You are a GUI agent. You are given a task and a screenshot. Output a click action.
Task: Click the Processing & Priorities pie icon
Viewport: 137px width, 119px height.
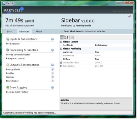tap(7, 50)
